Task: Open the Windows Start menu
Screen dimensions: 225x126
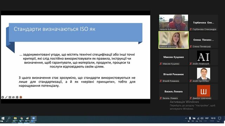Action: [x=3, y=118]
